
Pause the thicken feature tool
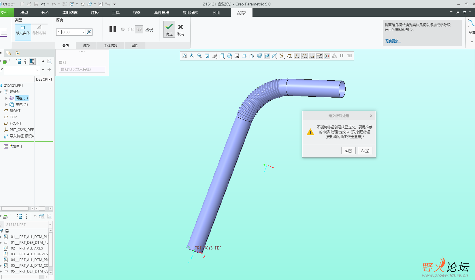click(x=113, y=29)
